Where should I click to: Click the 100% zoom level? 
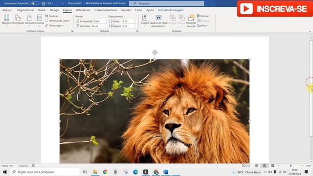[x=309, y=166]
